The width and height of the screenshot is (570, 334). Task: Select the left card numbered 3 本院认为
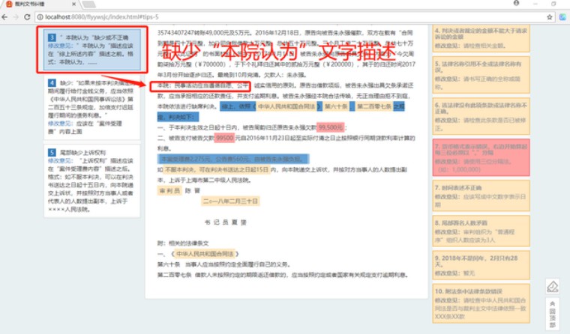point(92,49)
